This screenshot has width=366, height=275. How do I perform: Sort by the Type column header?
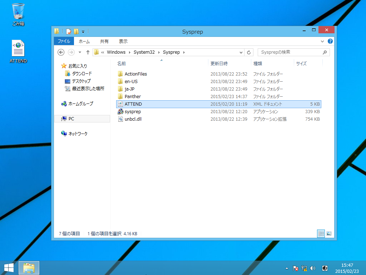tap(272, 63)
